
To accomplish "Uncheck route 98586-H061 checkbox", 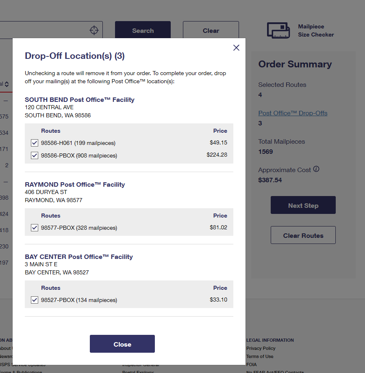I will [35, 143].
